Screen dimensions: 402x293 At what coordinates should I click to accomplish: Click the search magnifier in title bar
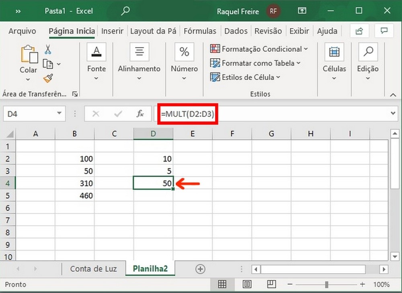coord(125,11)
